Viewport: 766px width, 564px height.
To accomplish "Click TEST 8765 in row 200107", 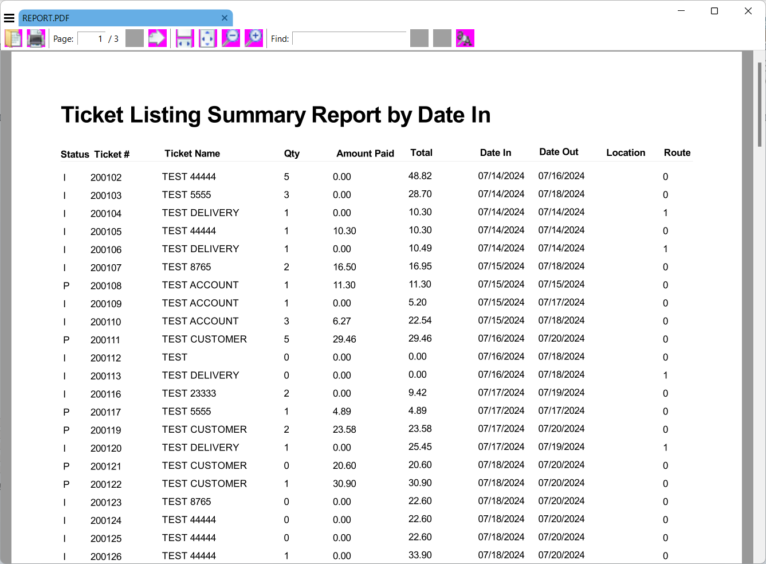I will (x=187, y=267).
